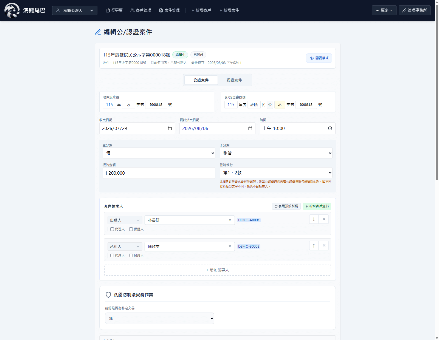The image size is (439, 340).
Task: Click the 編輯中 status badge
Action: 180,55
